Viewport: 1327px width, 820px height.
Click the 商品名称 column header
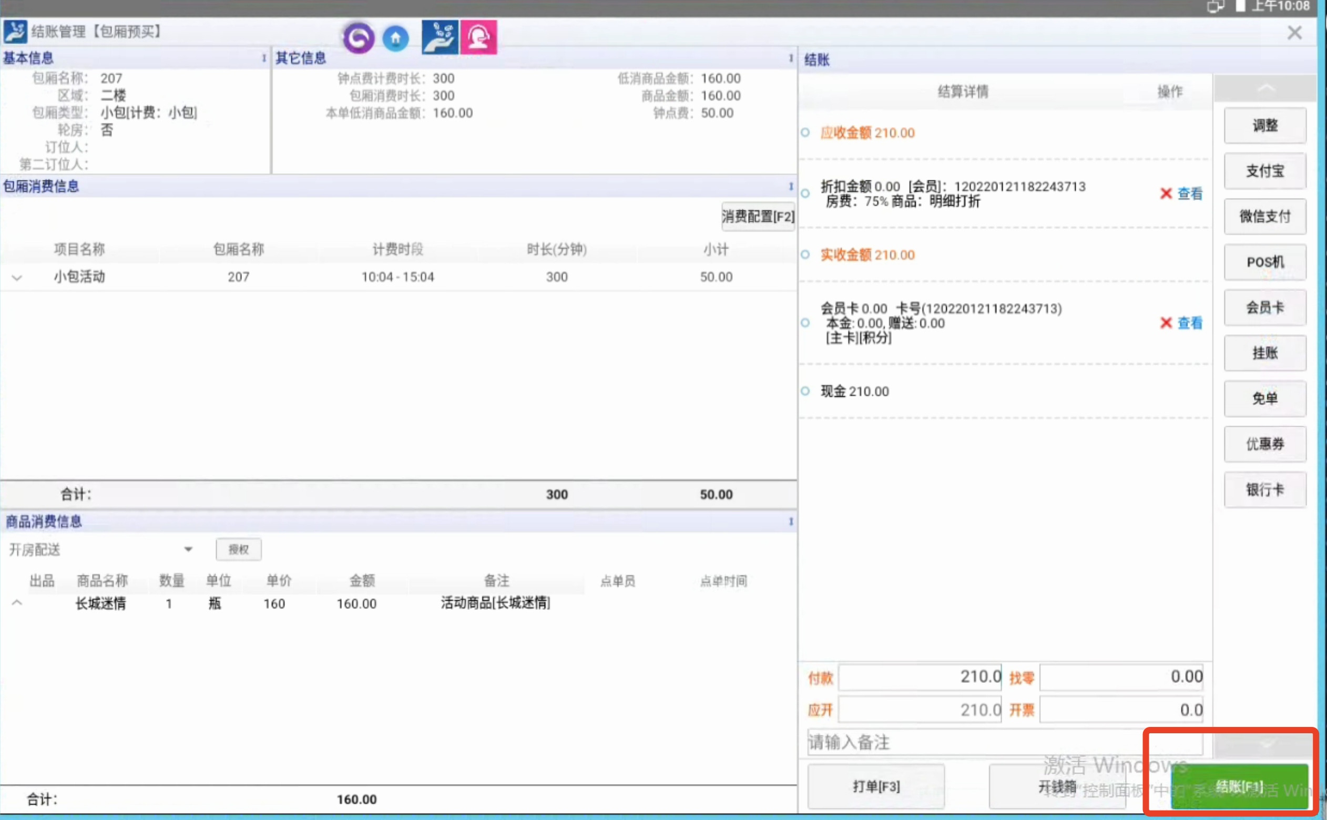point(102,581)
